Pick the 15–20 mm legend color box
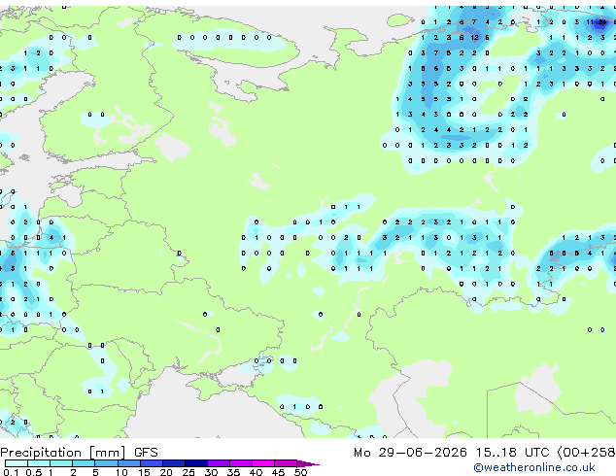 [151, 463]
